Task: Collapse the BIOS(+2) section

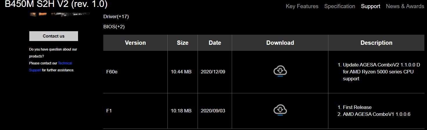Action: [x=114, y=27]
